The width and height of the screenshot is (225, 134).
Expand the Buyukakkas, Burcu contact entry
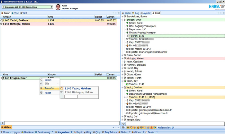pos(122,16)
